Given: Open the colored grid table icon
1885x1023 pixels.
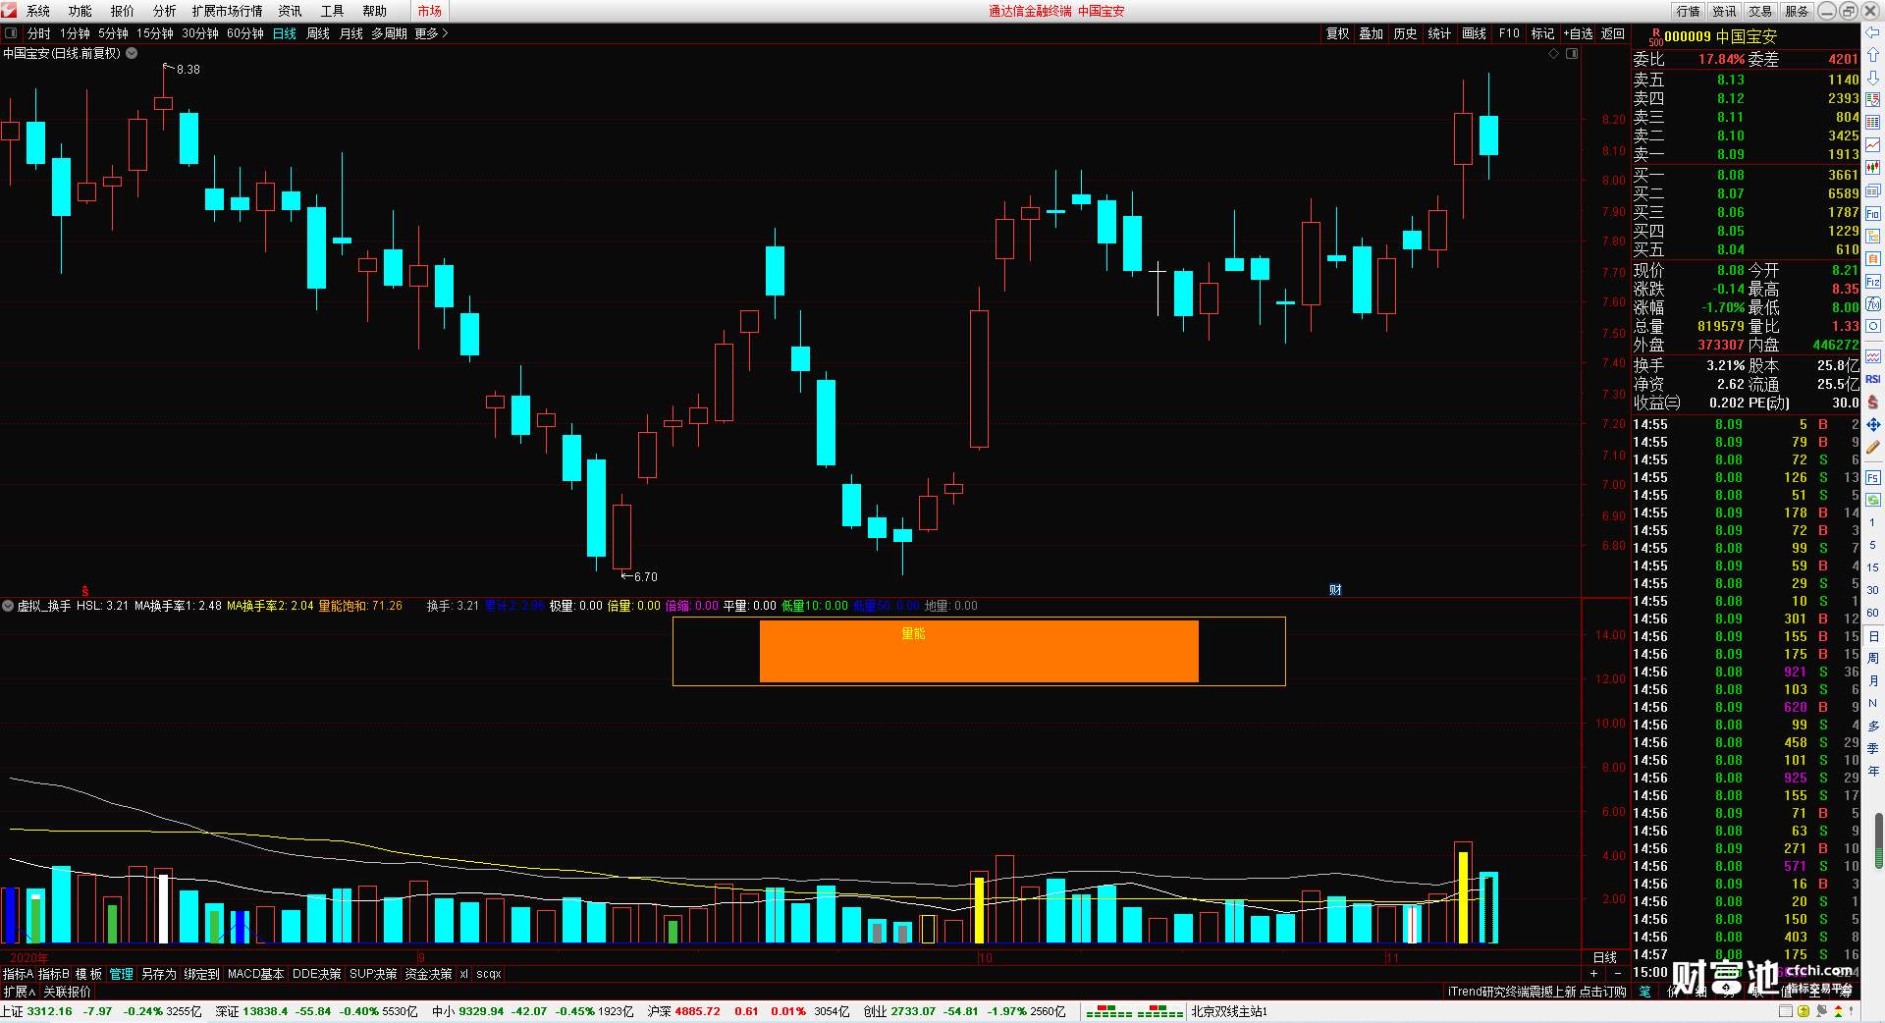Looking at the screenshot, I should point(1873,123).
